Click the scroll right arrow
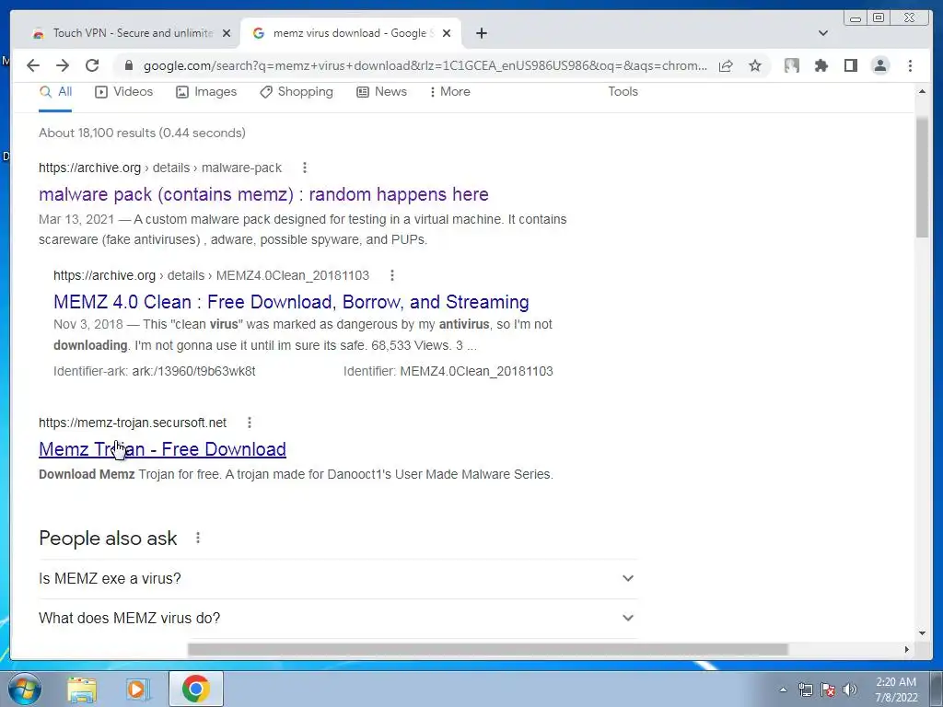Screen dimensions: 943x707 [x=907, y=649]
